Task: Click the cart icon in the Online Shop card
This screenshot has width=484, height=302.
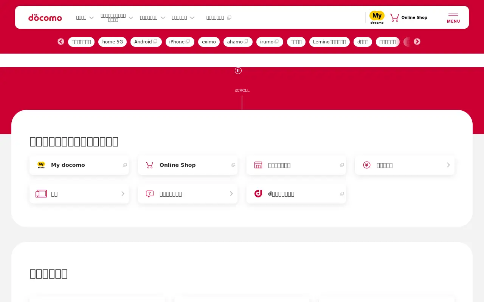Action: coord(150,165)
